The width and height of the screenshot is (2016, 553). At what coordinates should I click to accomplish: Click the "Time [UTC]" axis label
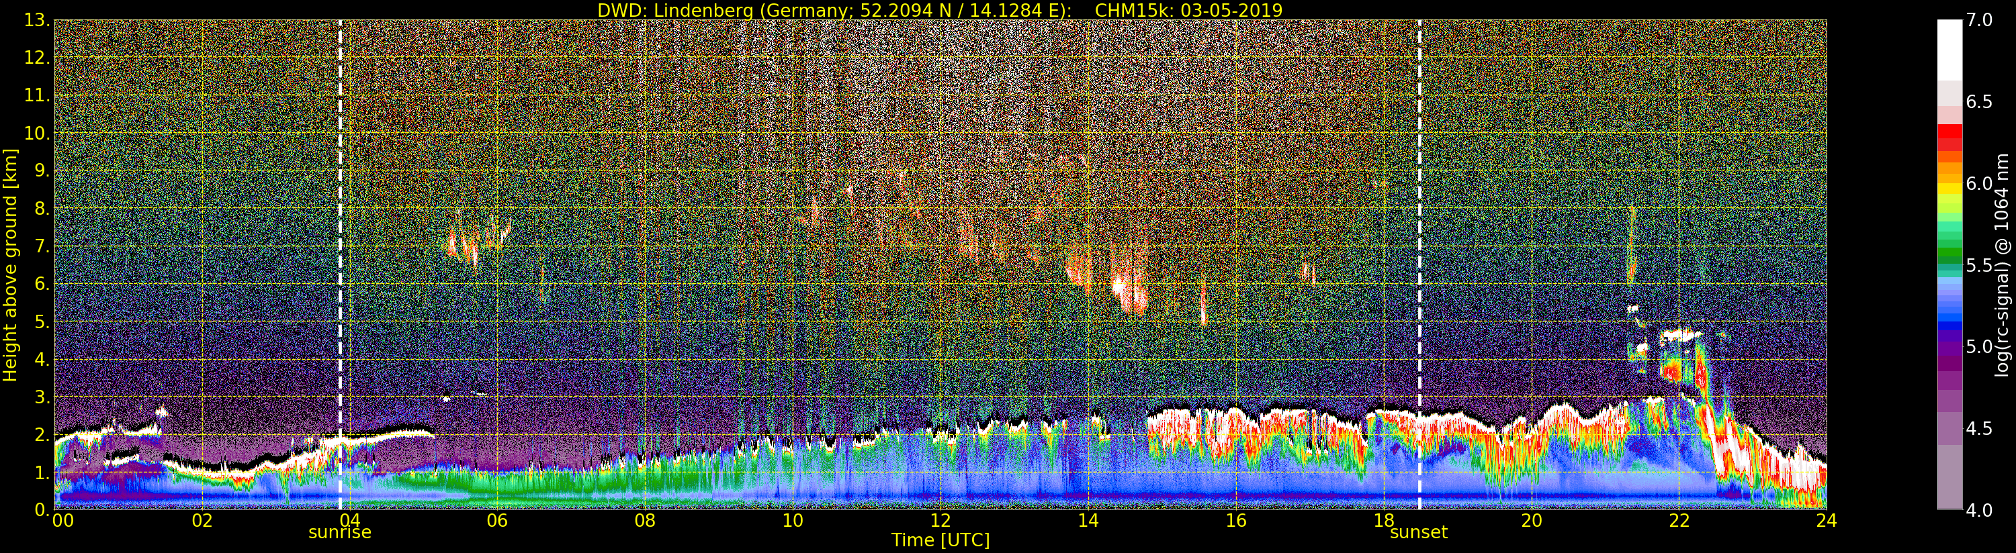(940, 540)
